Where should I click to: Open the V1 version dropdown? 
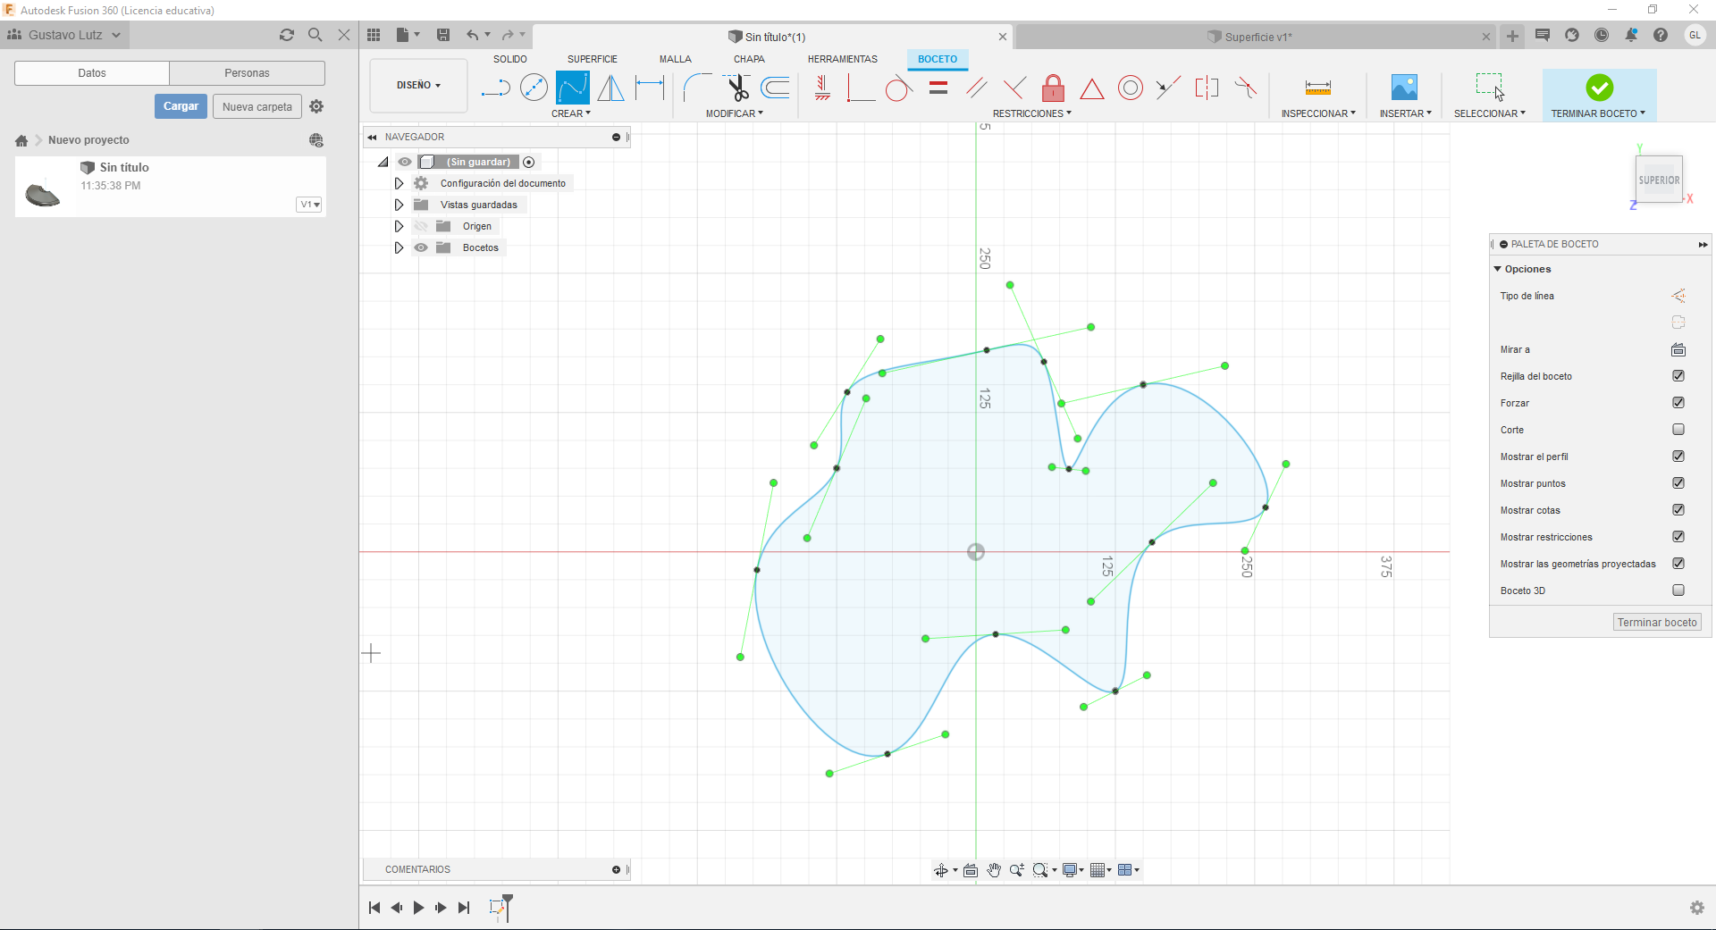(x=309, y=205)
